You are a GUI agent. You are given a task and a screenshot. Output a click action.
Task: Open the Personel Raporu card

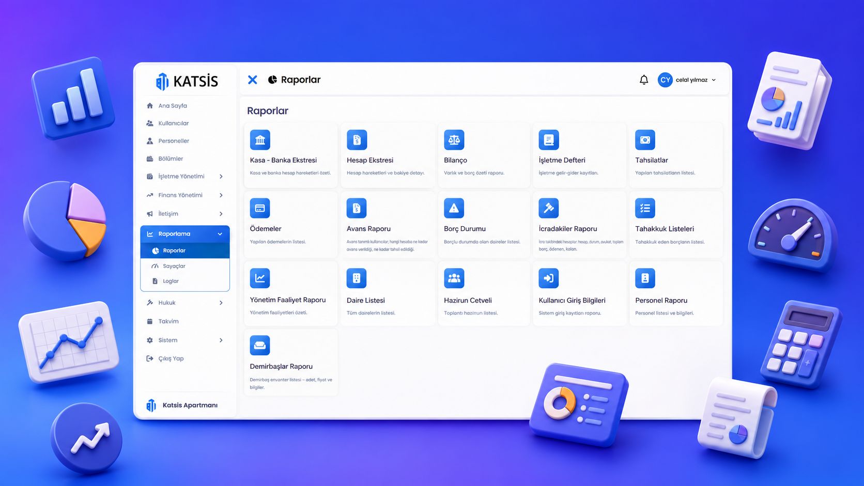tap(676, 293)
